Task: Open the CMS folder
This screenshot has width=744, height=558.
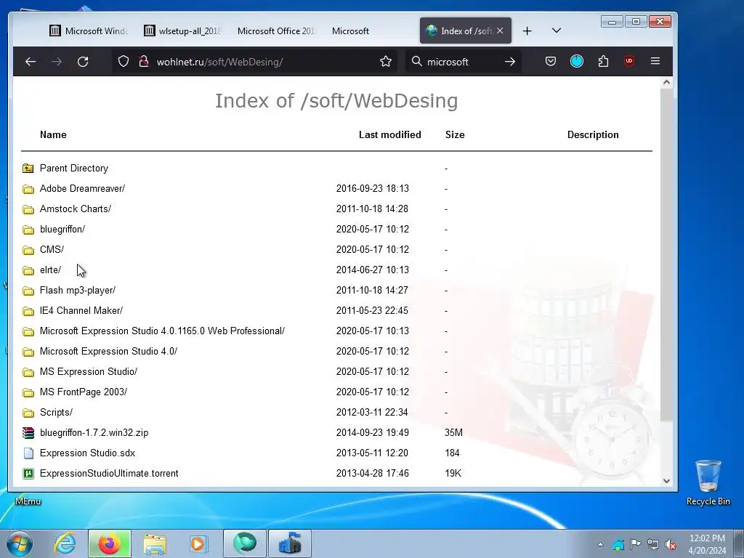Action: tap(52, 250)
